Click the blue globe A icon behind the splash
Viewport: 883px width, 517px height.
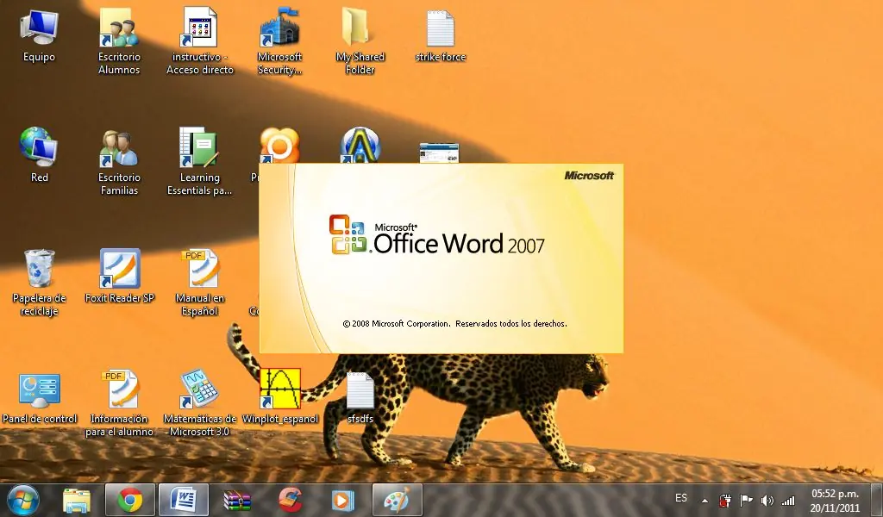[360, 145]
